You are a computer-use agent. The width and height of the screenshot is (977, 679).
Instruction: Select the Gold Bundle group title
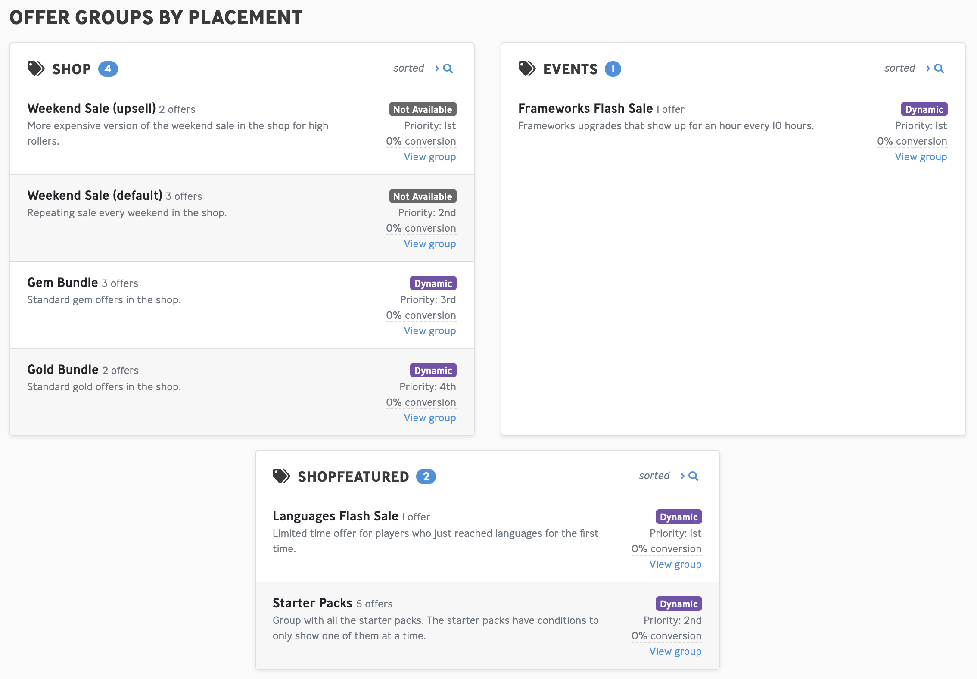click(x=63, y=370)
